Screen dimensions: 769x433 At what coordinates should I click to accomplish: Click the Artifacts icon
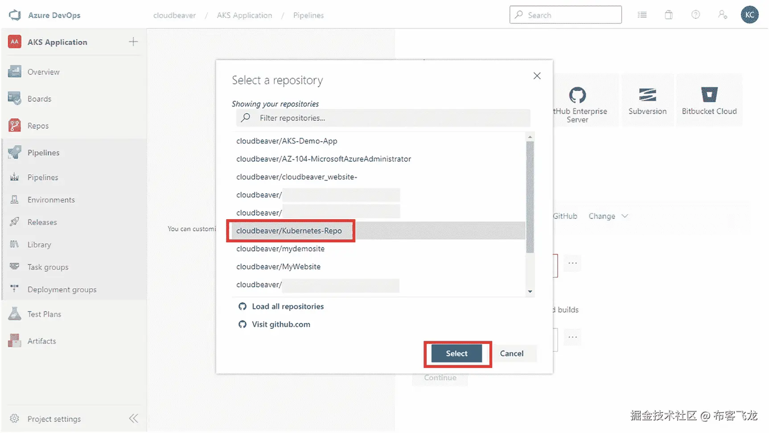coord(15,341)
